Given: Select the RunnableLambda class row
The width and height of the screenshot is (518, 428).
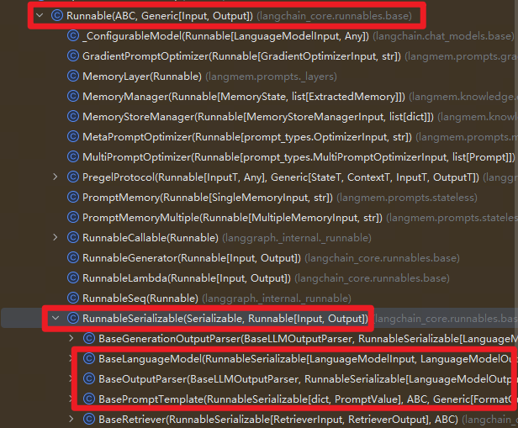Looking at the screenshot, I should click(x=259, y=277).
